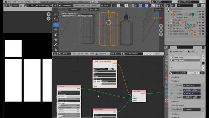The width and height of the screenshot is (209, 118).
Task: Select the Select Box tool in viewport toolbar
Action: (x=56, y=14)
